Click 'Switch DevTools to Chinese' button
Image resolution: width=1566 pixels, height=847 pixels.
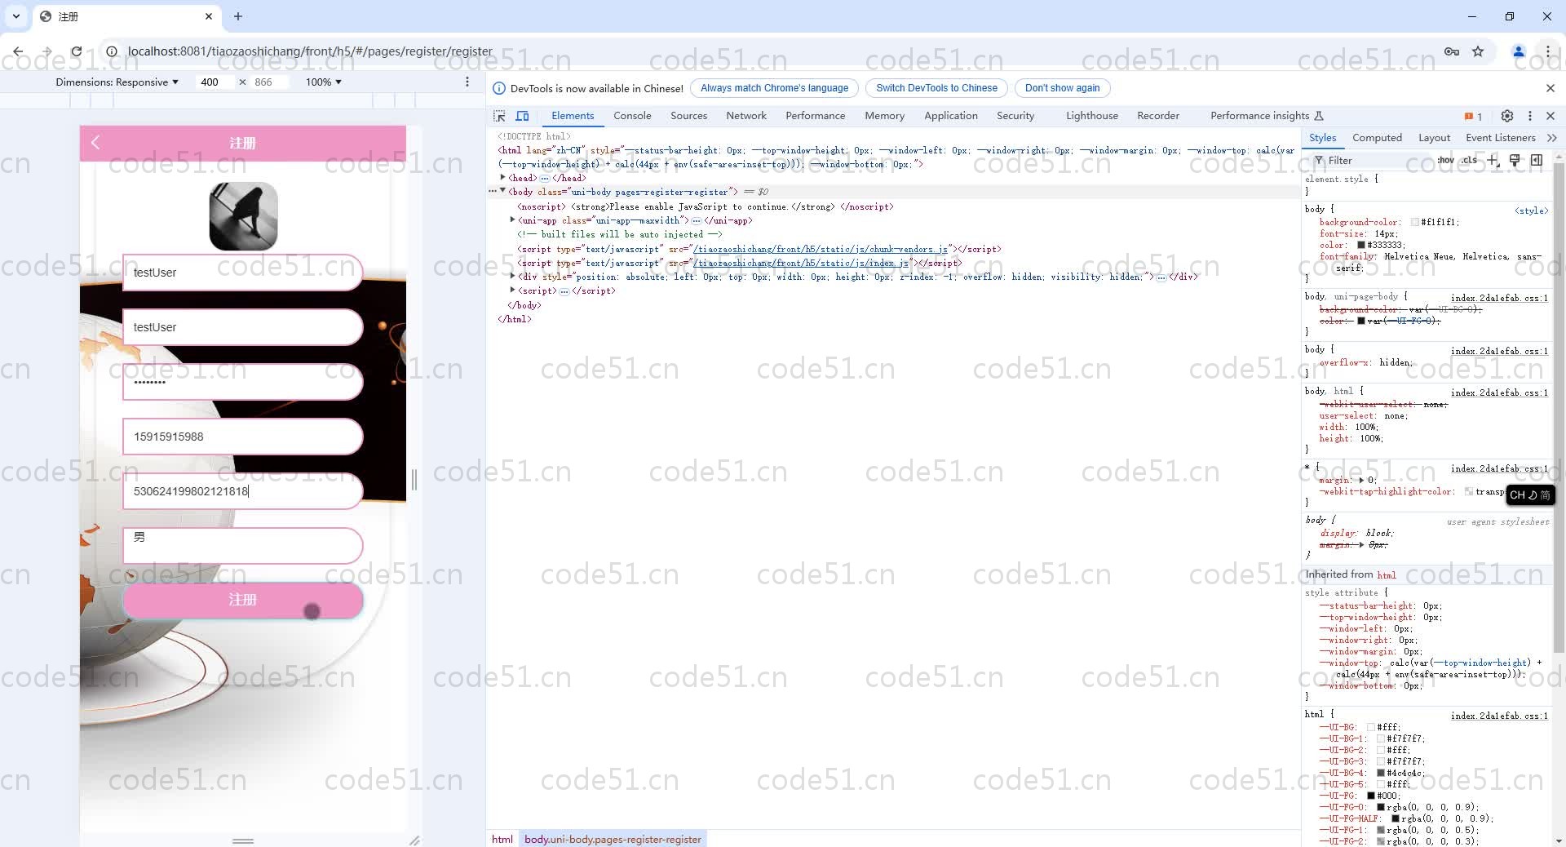click(x=936, y=88)
